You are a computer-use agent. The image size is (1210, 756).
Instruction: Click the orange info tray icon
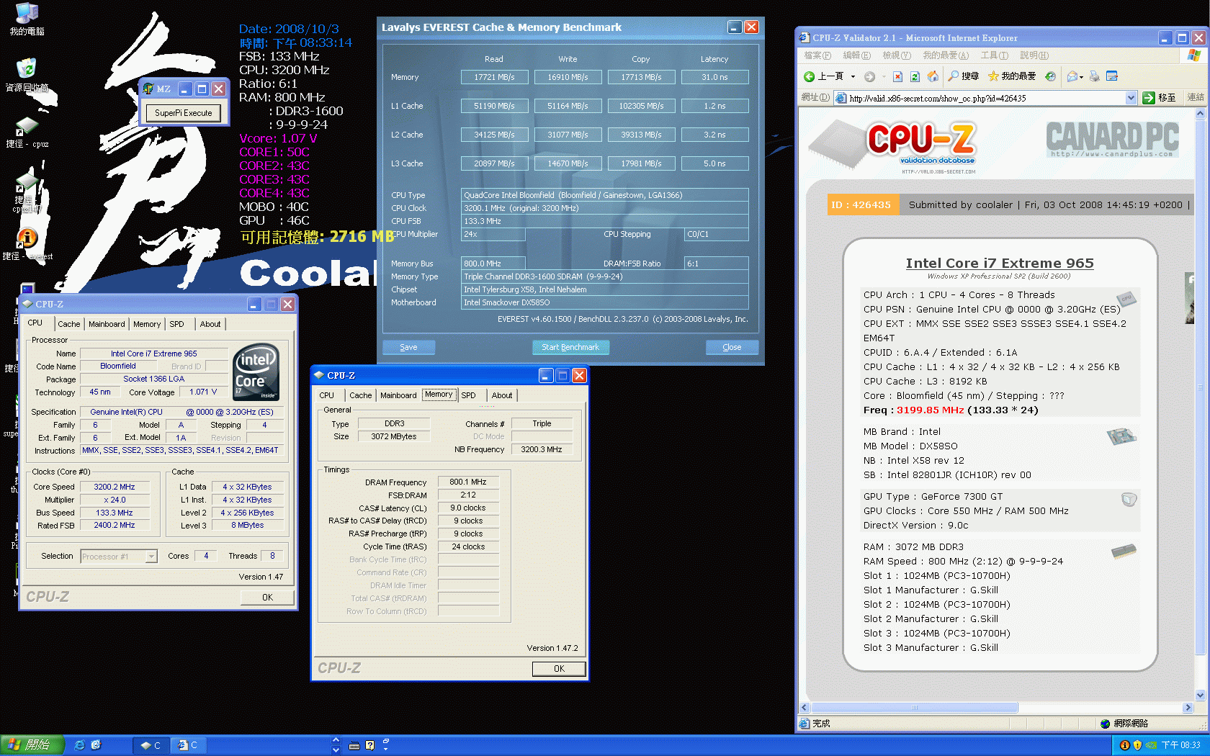1124,745
